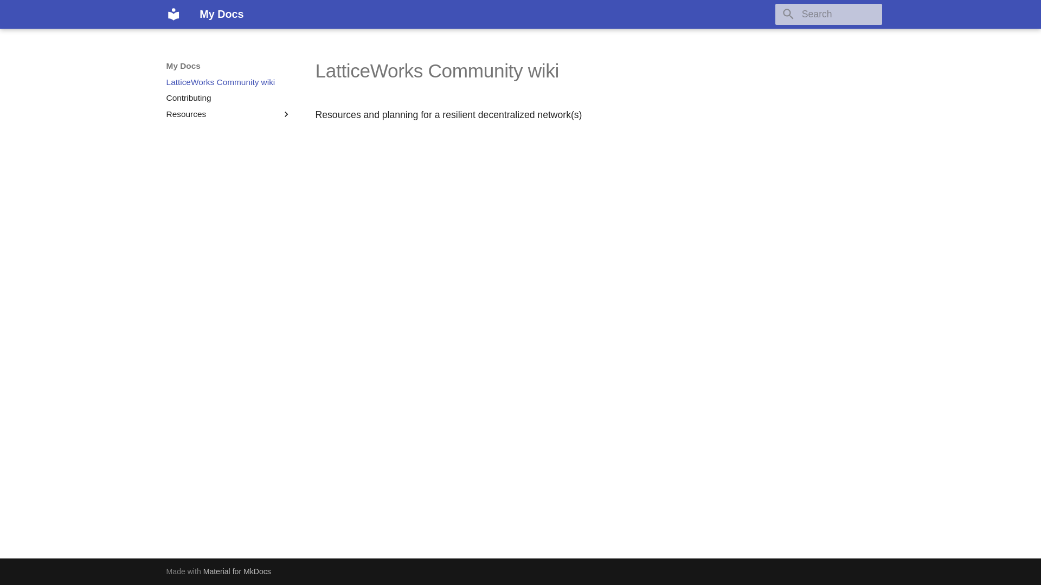Click the search magnifier icon
Screen dimensions: 1041x585
pos(788,14)
